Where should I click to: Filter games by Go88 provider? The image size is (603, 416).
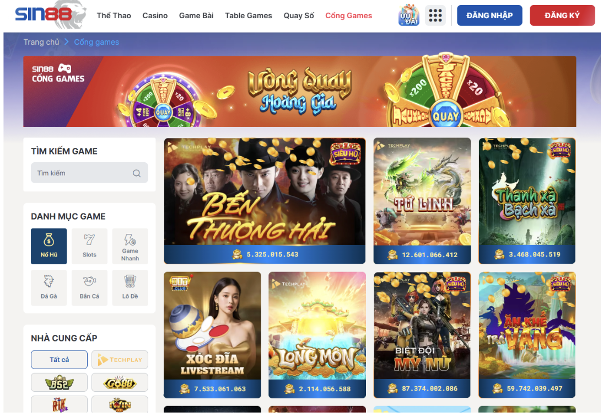point(120,382)
